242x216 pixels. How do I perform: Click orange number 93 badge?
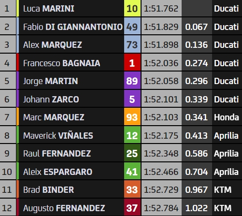132,117
